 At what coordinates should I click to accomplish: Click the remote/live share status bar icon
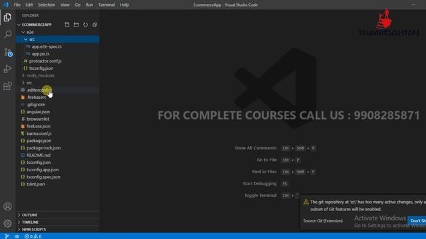point(17,236)
